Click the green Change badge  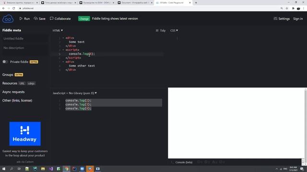pyautogui.click(x=84, y=19)
